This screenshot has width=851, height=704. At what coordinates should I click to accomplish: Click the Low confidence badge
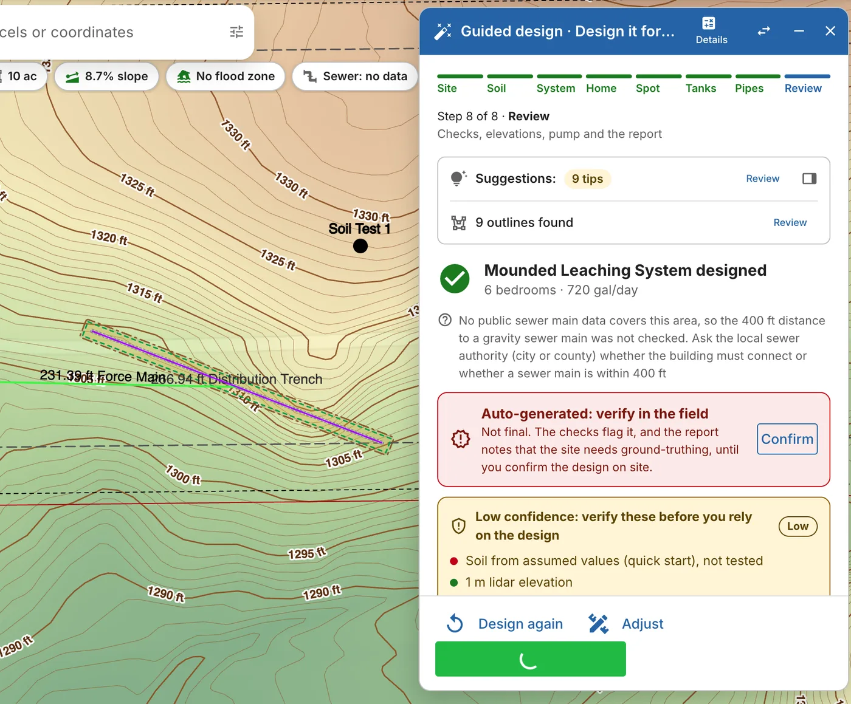coord(798,527)
